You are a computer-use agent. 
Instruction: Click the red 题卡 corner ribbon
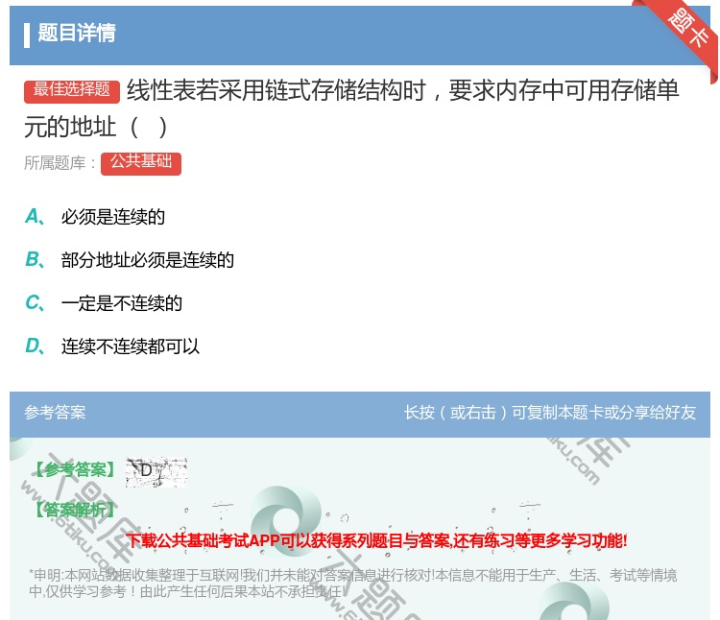pos(681,36)
